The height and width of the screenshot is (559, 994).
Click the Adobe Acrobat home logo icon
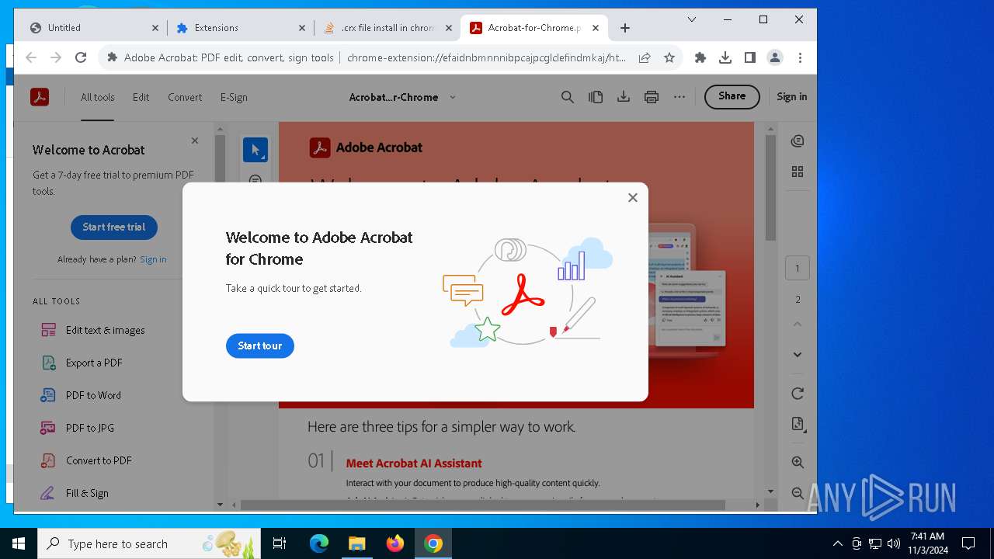(x=40, y=97)
